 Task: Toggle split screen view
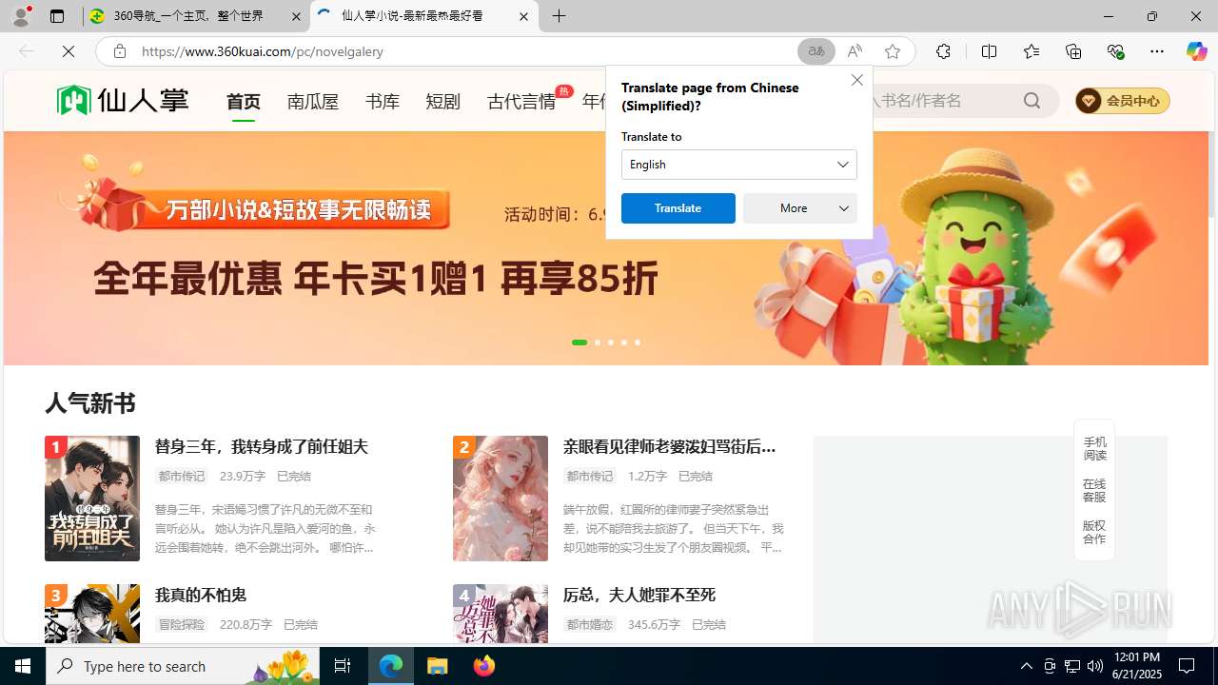pos(989,51)
